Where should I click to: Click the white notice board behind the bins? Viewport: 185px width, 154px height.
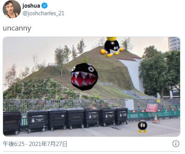pos(130,105)
